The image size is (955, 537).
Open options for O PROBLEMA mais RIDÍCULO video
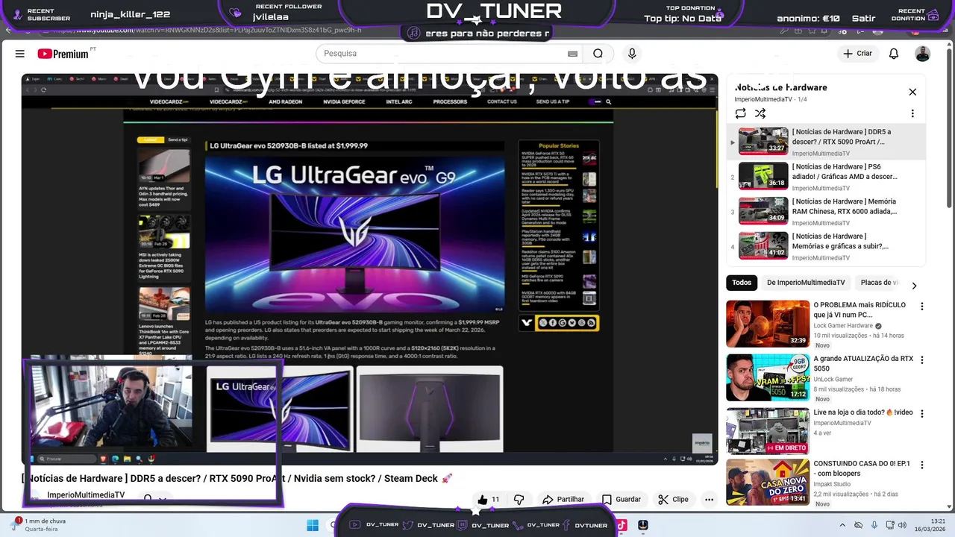click(922, 306)
